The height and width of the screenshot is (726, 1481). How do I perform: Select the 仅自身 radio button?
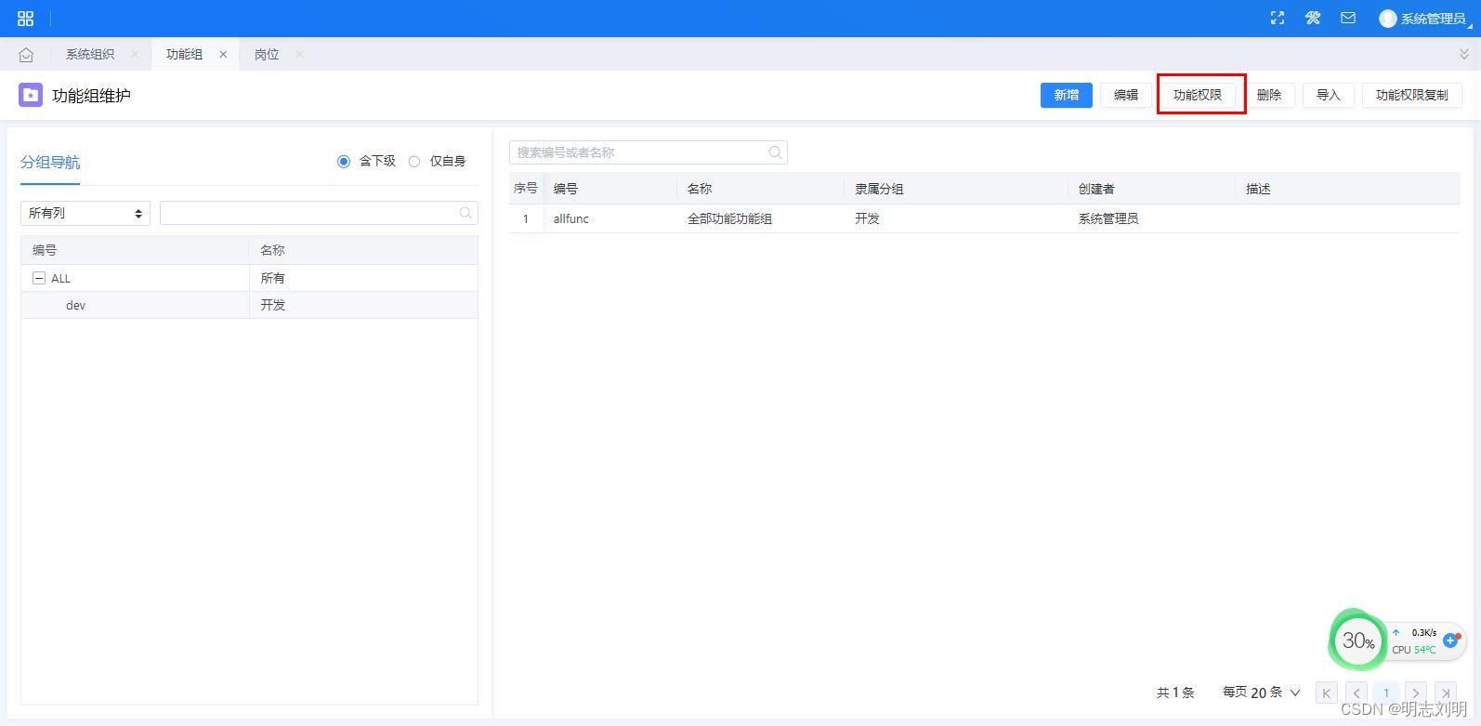414,162
